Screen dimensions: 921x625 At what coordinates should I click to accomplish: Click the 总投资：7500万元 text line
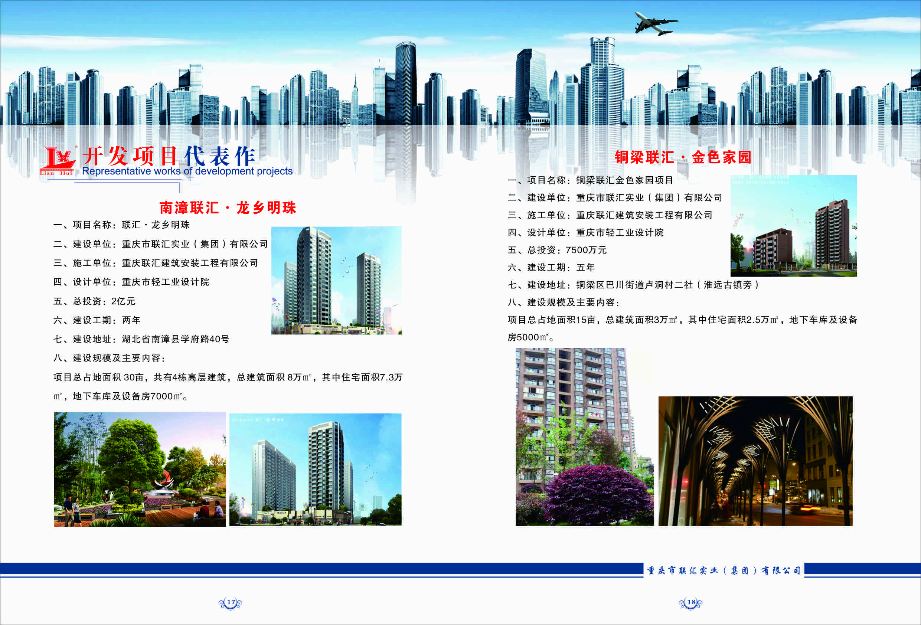557,250
